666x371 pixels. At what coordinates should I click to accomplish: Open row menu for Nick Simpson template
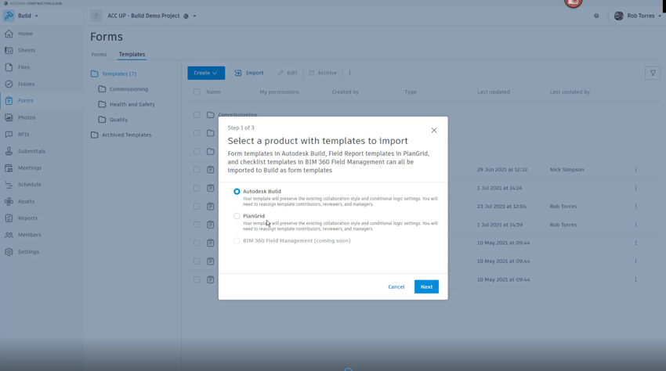pos(636,169)
